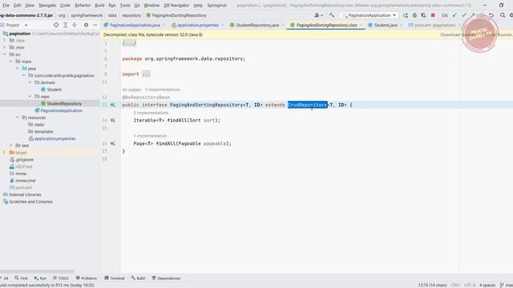Open the Tools menu
Screen dimensions: 513x288
[x=125, y=6]
